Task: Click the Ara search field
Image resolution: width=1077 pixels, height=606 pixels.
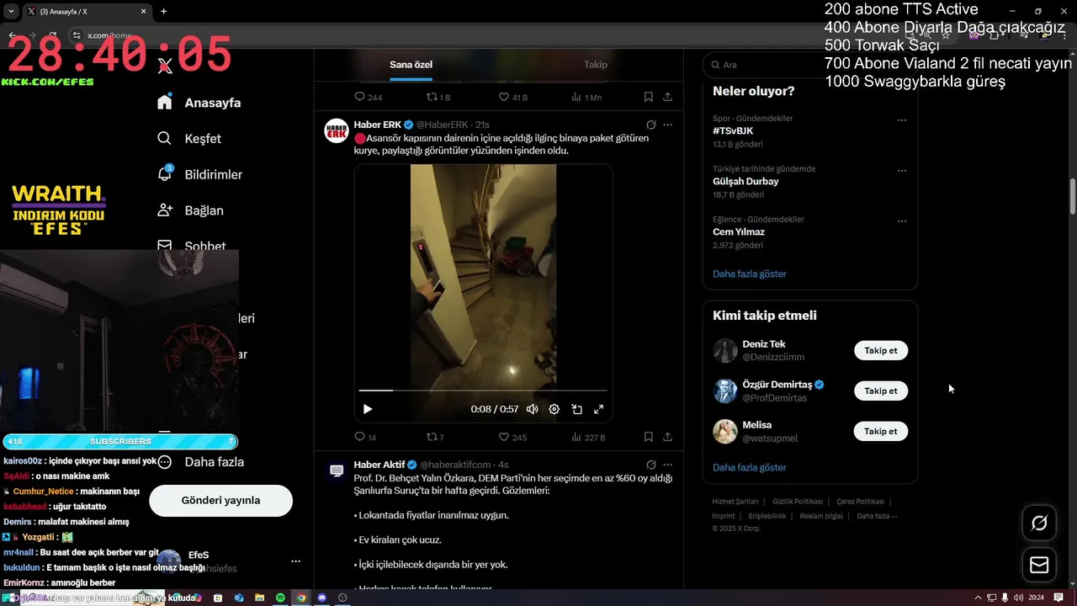Action: [809, 65]
